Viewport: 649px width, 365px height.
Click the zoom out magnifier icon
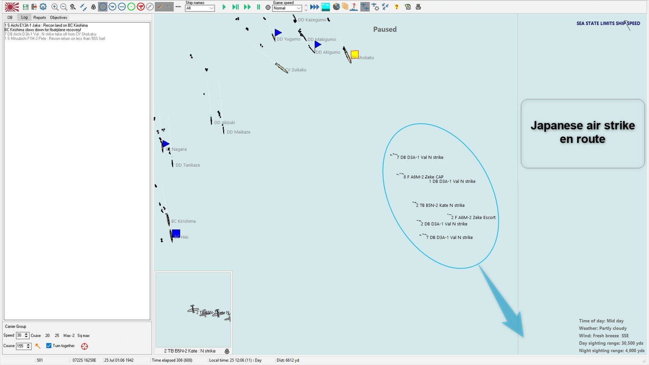point(64,7)
